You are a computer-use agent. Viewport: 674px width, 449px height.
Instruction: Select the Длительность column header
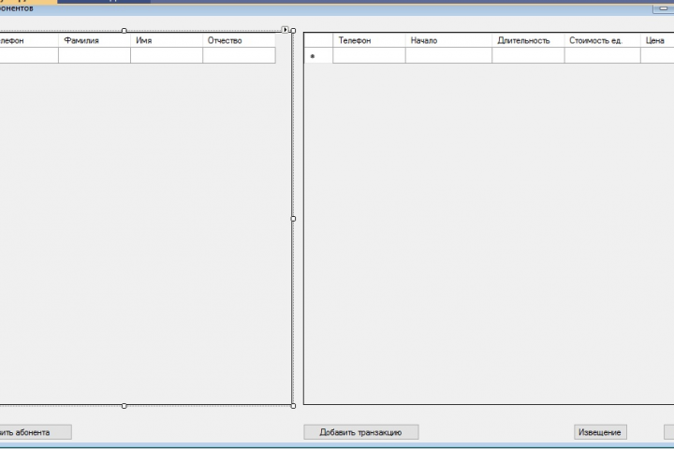click(x=528, y=40)
